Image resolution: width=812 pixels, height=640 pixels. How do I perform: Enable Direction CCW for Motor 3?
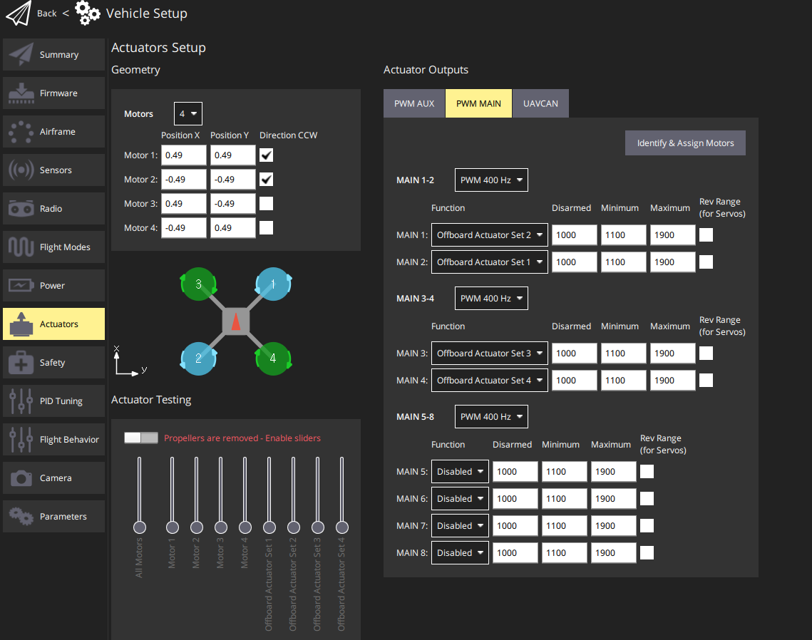266,204
